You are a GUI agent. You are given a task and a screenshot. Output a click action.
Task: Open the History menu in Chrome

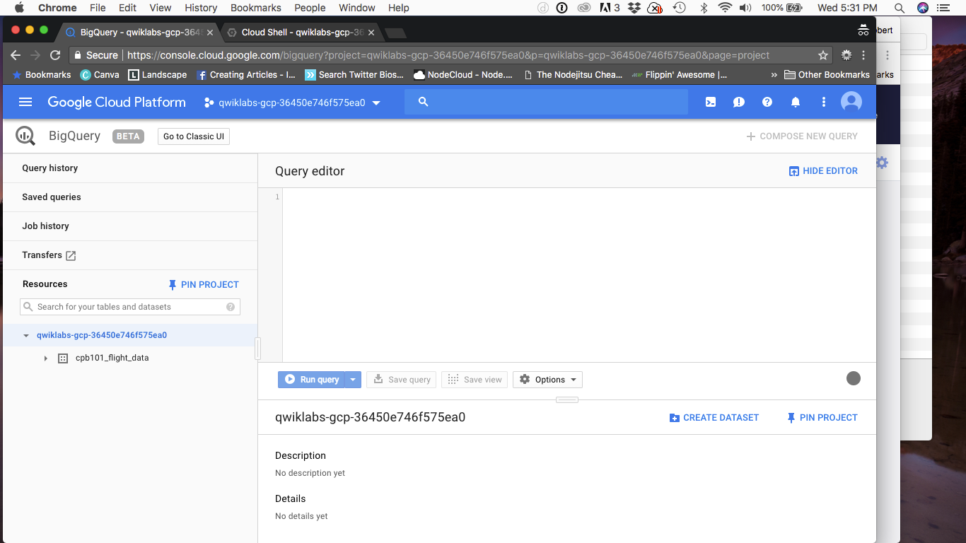pos(200,8)
